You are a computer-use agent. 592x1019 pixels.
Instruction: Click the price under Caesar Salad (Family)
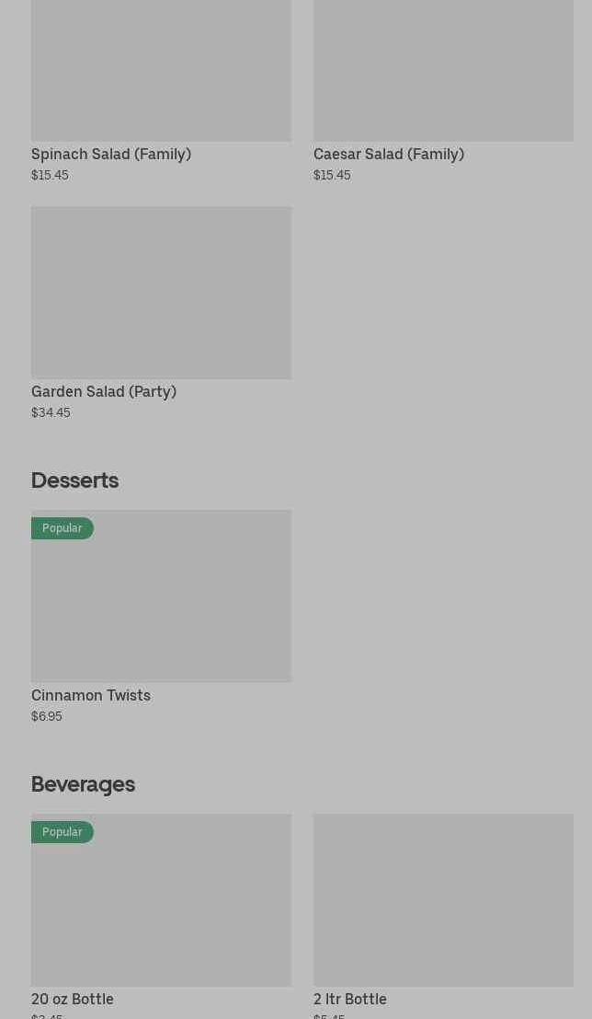332,175
